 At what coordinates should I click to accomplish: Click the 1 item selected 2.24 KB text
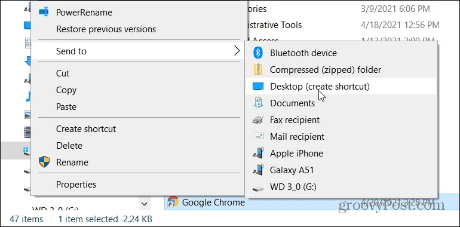[x=105, y=219]
